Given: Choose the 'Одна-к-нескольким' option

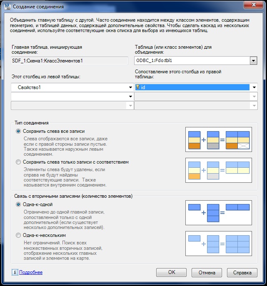Looking at the screenshot, I should (18, 235).
